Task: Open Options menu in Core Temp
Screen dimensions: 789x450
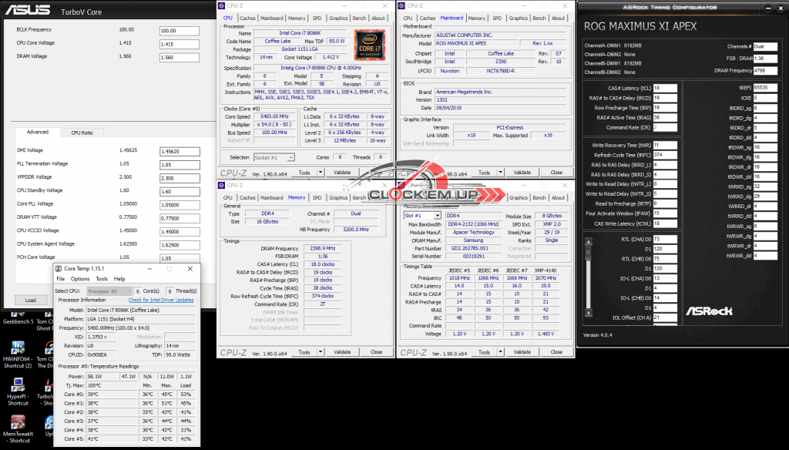Action: point(80,279)
